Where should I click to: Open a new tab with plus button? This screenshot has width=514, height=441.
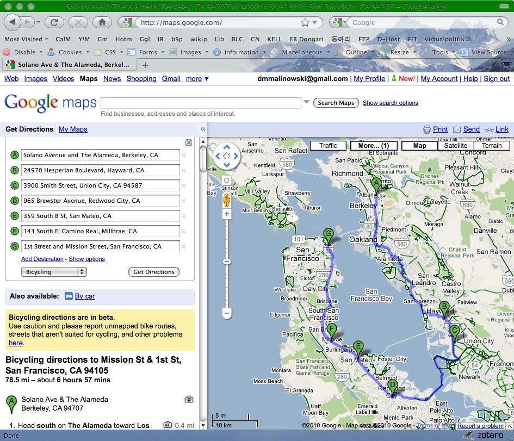point(145,65)
